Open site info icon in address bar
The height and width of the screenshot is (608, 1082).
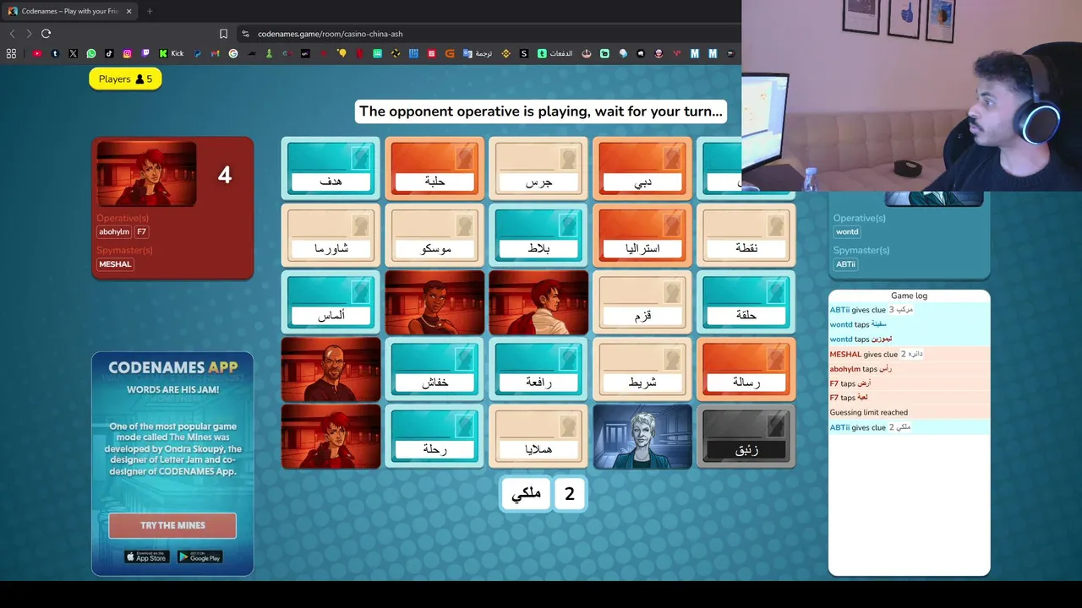245,34
